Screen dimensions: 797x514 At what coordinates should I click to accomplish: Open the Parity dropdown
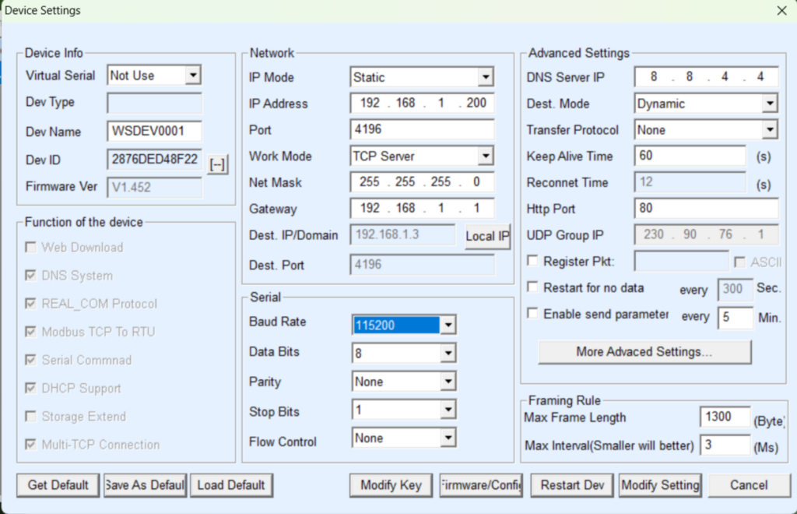tap(448, 382)
